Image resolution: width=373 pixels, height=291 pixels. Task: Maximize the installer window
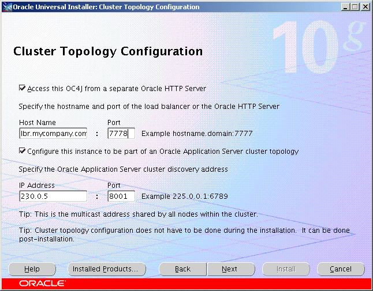coord(355,7)
